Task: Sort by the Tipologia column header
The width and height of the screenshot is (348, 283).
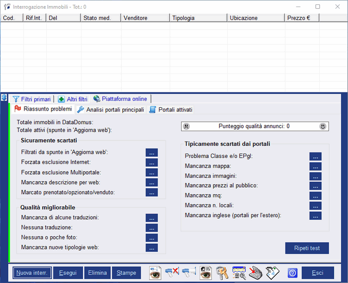Action: (x=198, y=18)
